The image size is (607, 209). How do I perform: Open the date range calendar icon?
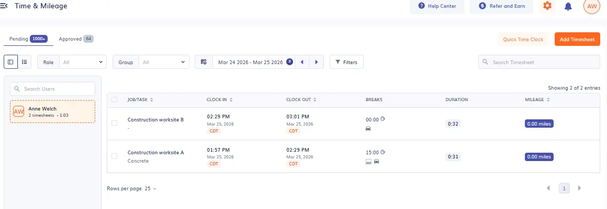[x=204, y=62]
